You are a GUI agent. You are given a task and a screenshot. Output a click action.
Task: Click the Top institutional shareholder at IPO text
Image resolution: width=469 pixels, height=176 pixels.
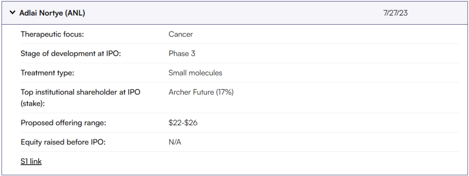click(x=80, y=92)
